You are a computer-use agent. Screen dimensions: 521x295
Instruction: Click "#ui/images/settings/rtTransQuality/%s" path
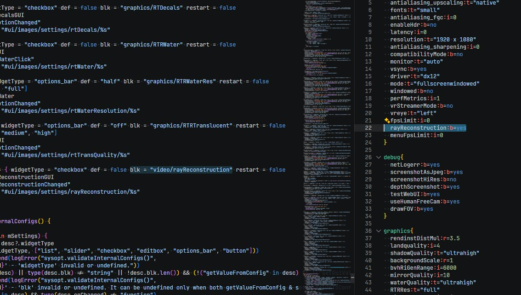point(65,155)
